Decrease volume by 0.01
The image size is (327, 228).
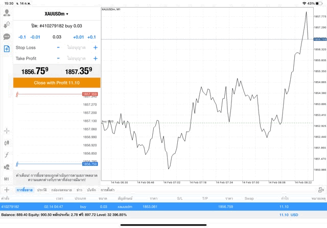pyautogui.click(x=35, y=37)
